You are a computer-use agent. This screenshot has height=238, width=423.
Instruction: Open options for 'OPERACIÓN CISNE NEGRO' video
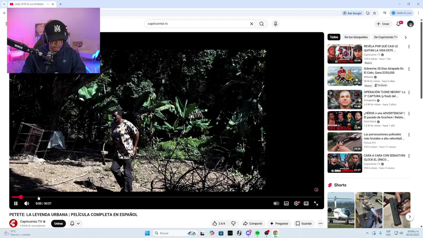pyautogui.click(x=409, y=93)
